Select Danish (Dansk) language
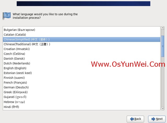Viewport: 167px width, 123px height. click(x=15, y=59)
